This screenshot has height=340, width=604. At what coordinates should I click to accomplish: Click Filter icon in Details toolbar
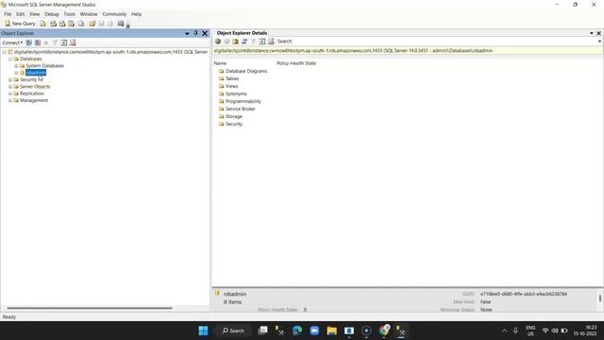click(x=253, y=42)
